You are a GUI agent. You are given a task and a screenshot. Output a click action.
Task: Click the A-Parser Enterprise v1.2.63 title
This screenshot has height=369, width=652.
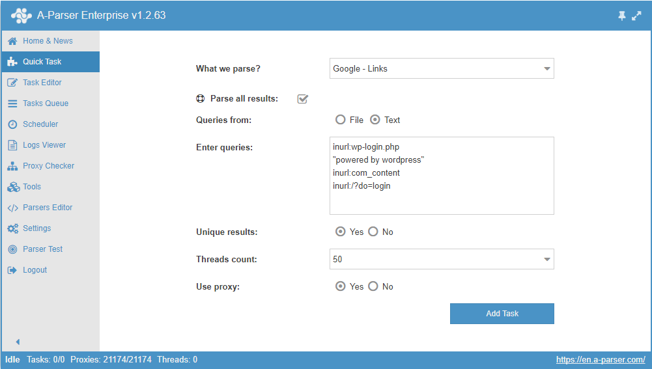point(102,16)
